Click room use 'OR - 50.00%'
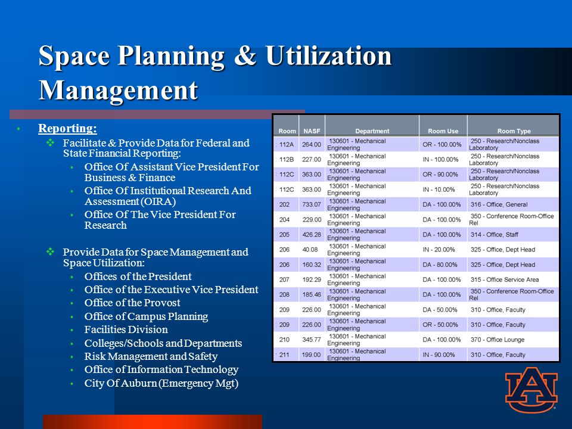The width and height of the screenshot is (572, 429). pyautogui.click(x=440, y=325)
